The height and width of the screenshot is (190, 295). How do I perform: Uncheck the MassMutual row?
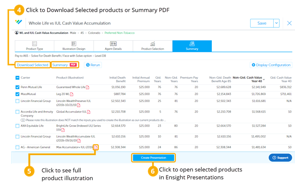point(17,94)
